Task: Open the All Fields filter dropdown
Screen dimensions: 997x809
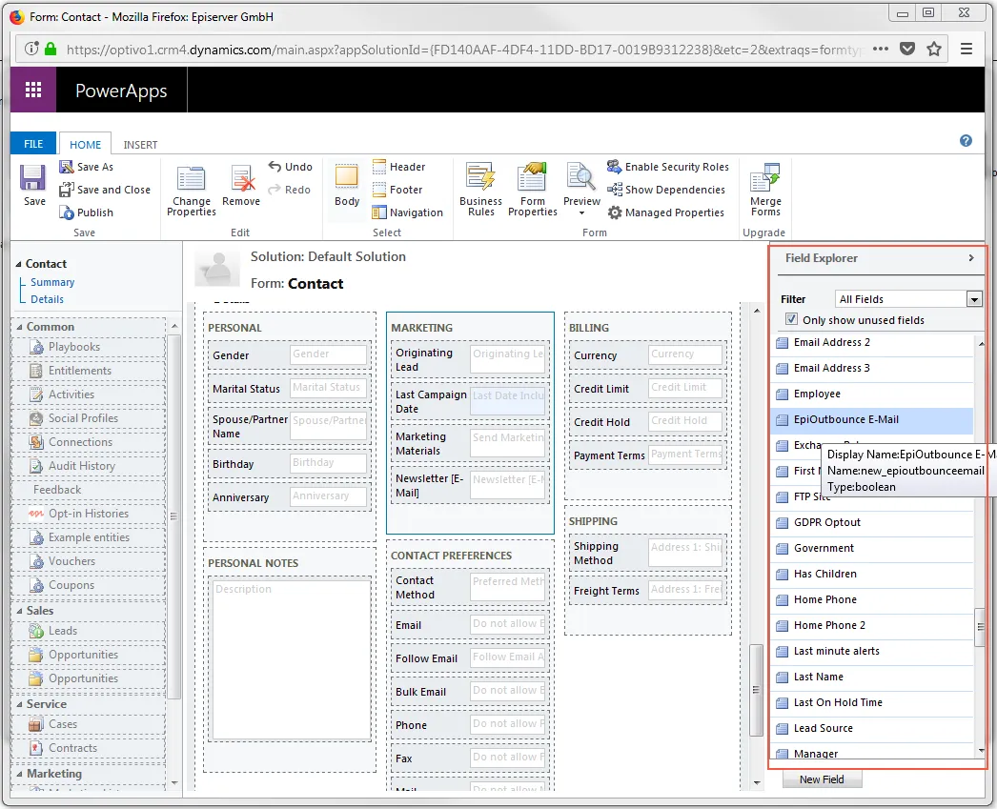Action: click(x=973, y=299)
